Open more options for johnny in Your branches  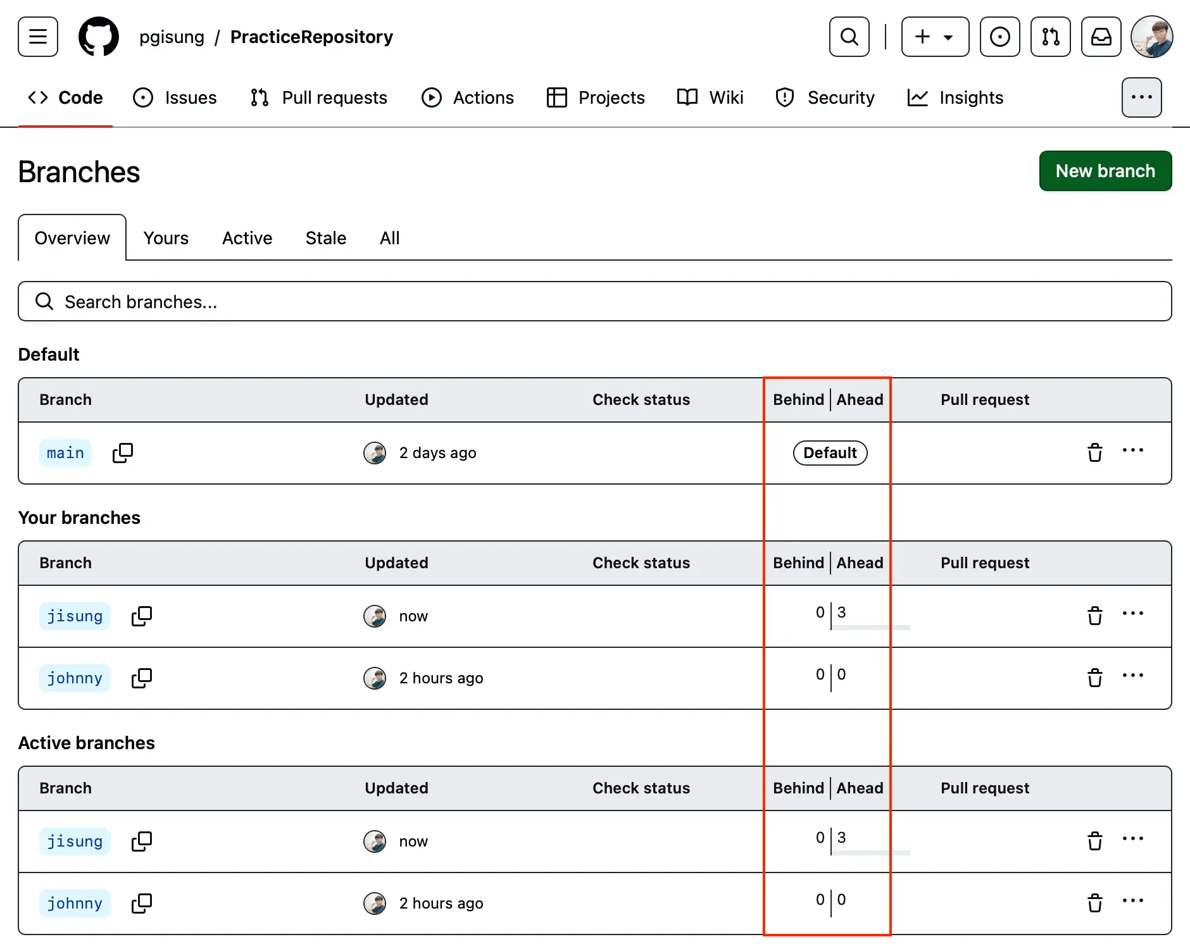(1133, 676)
